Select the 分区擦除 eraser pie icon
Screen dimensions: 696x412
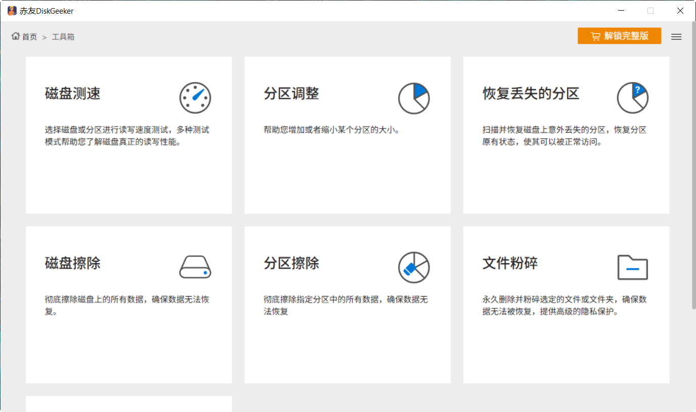(x=413, y=267)
